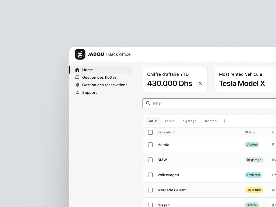Click the Gestion des flottes inbox icon
Screen dimensions: 276x207
[x=77, y=77]
